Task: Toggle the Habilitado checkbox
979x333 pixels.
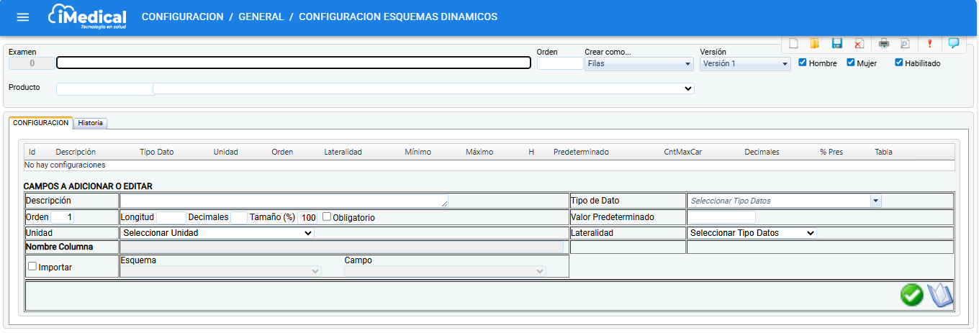Action: coord(898,63)
